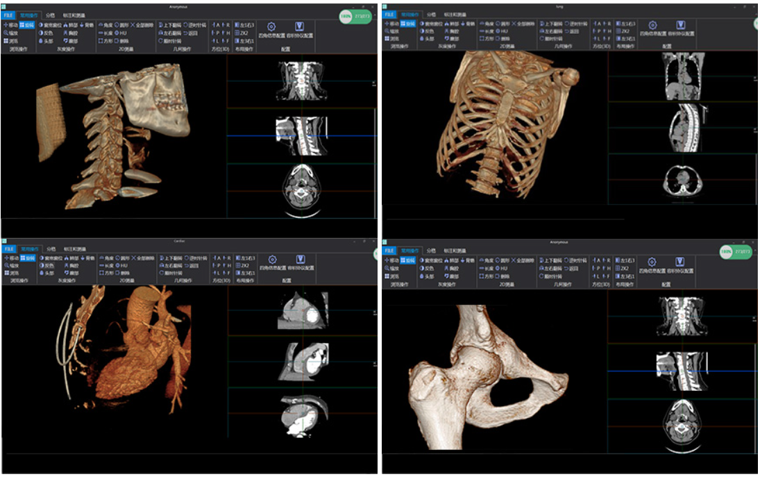The image size is (760, 479).
Task: Apply bone (骨骼) preset in skull window
Action: click(86, 25)
